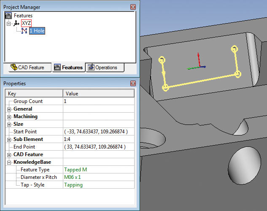267x211 pixels.
Task: Close the Properties panel
Action: tap(133, 83)
